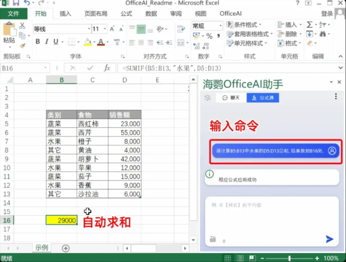Click the Insert Function fx icon
Viewport: 346px width, 262px height.
pos(107,68)
